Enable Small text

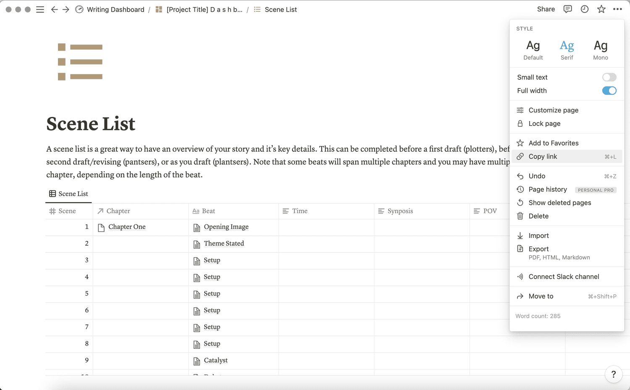point(609,77)
